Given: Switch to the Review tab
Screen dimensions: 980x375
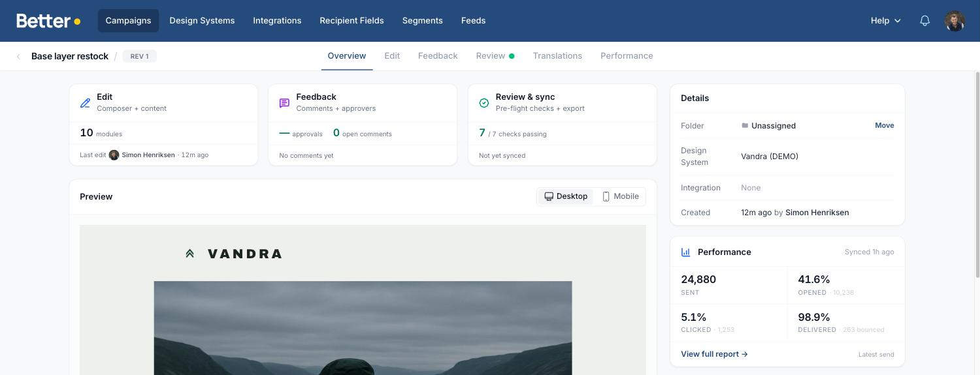Looking at the screenshot, I should tap(495, 56).
